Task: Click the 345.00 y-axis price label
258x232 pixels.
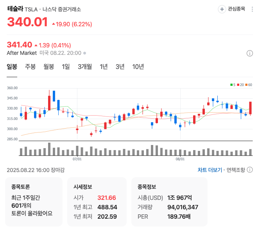Action: pyautogui.click(x=12, y=98)
